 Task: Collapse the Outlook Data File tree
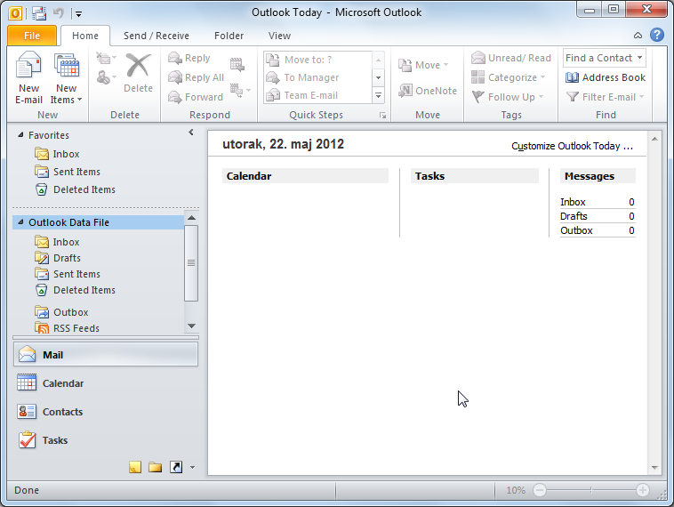20,222
